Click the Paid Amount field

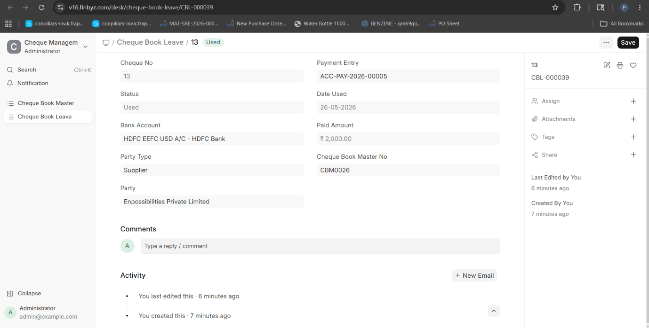[409, 139]
